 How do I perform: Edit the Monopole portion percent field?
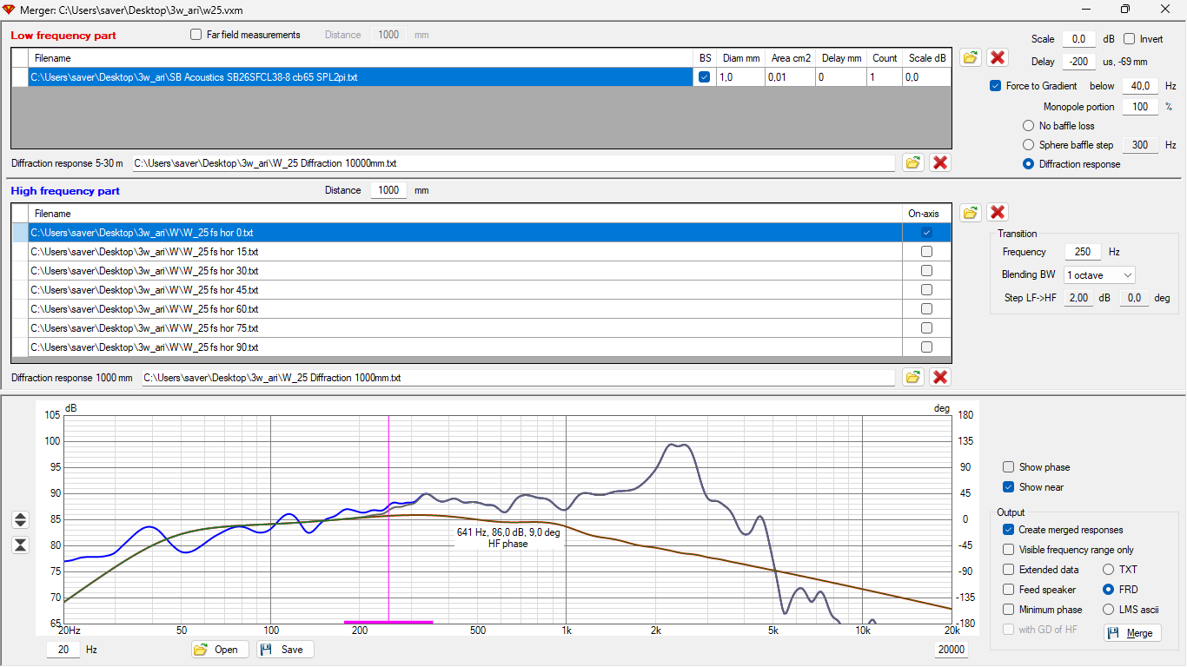pyautogui.click(x=1140, y=107)
